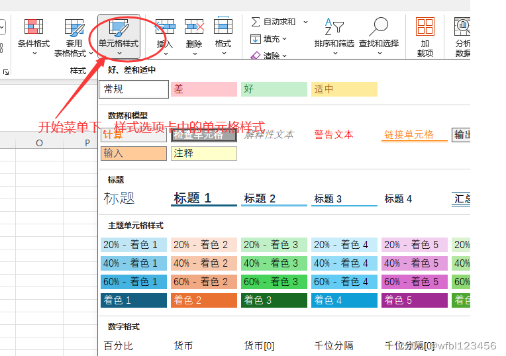Viewport: 506px width, 356px height.
Task: Choose the 标题 2 heading style
Action: [x=274, y=199]
